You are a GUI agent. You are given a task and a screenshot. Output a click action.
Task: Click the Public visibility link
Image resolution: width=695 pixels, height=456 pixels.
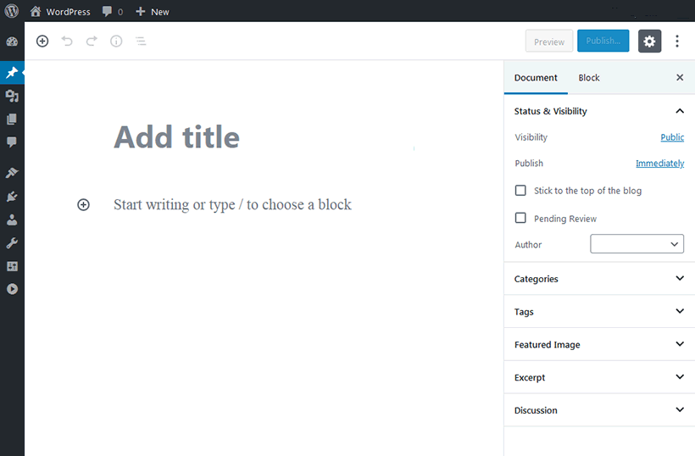click(672, 137)
